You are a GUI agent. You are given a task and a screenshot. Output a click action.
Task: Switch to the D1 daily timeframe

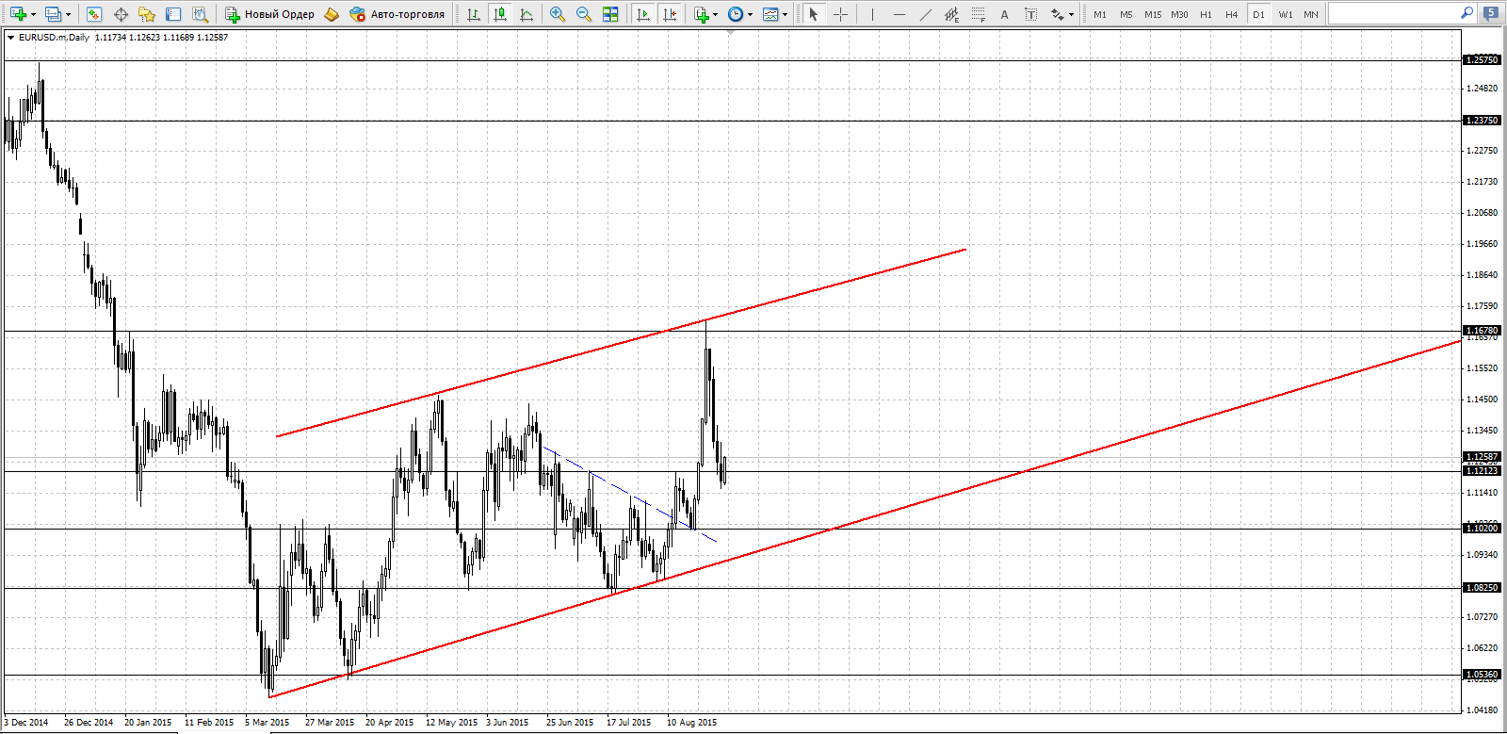pyautogui.click(x=1258, y=14)
